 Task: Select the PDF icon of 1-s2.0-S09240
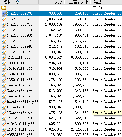point(4,46)
